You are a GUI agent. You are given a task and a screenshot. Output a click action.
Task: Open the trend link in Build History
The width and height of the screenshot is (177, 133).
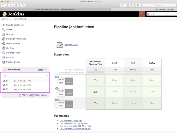tap(41, 70)
